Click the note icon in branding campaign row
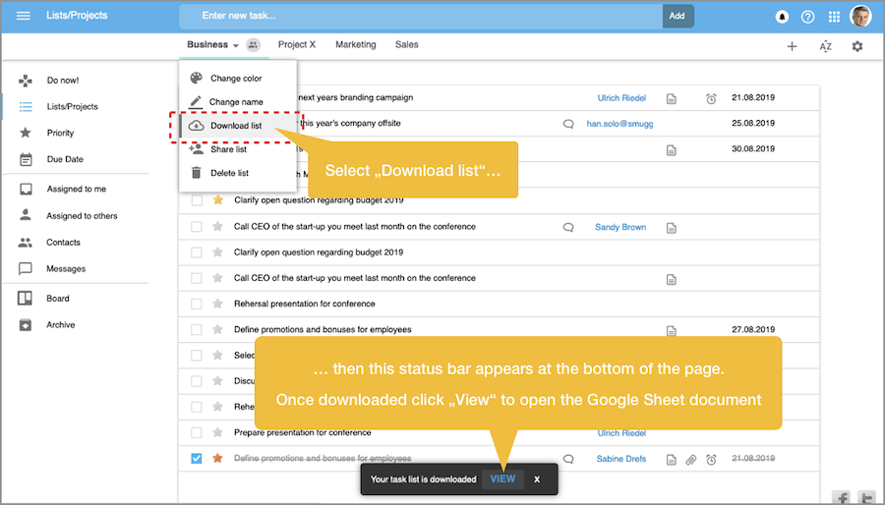The image size is (885, 505). (x=671, y=98)
